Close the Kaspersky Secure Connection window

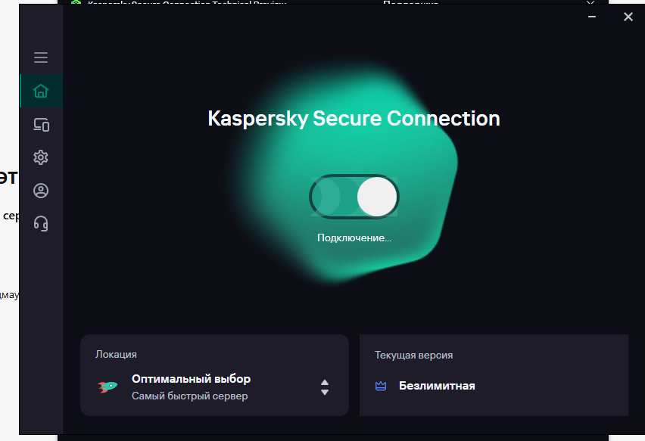click(628, 17)
